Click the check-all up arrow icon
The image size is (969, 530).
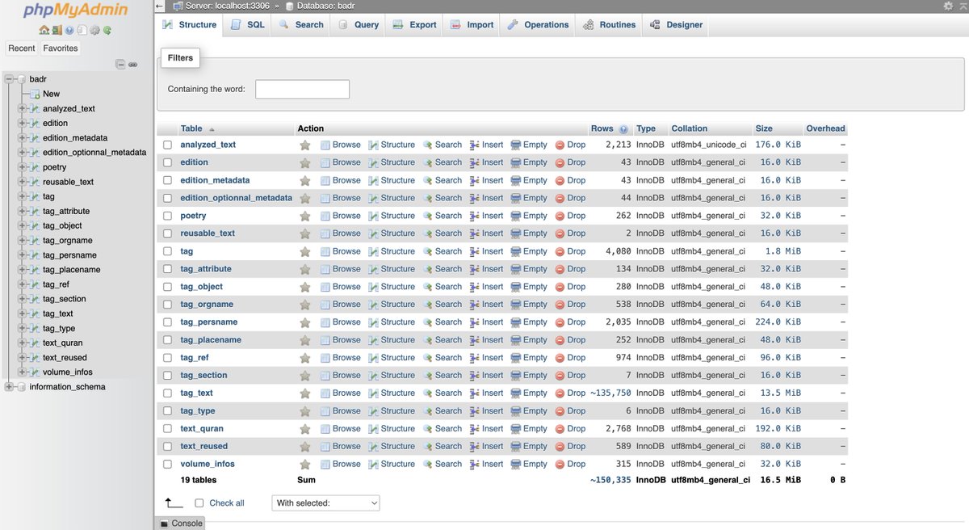point(174,503)
